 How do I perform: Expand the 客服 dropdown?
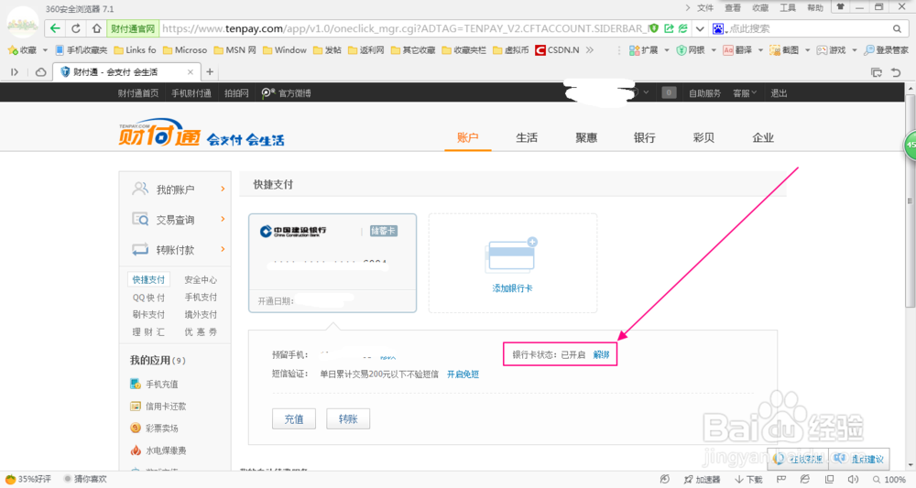point(744,92)
